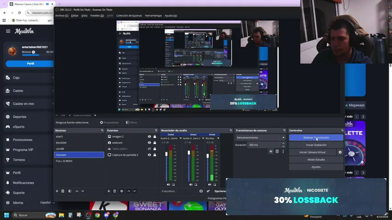Open scene filters icon in Escenas toolbar
This screenshot has width=392, height=220.
(x=70, y=191)
